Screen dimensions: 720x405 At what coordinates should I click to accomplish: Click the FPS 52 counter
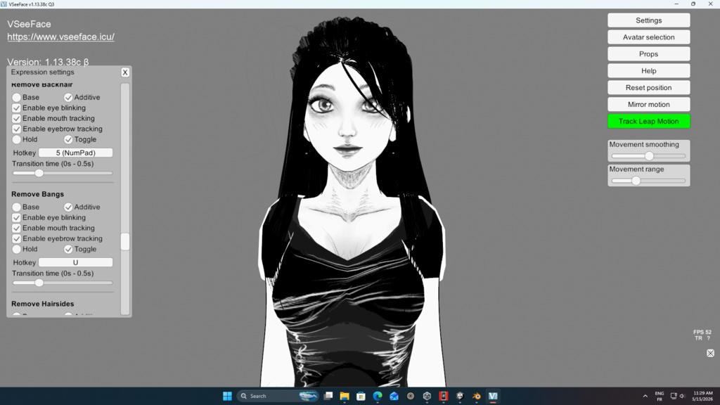point(702,332)
